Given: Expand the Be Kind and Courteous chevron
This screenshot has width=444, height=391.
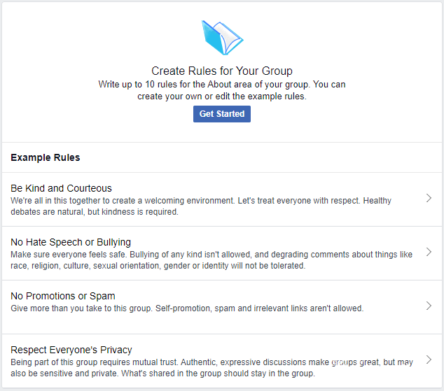Looking at the screenshot, I should [x=429, y=198].
